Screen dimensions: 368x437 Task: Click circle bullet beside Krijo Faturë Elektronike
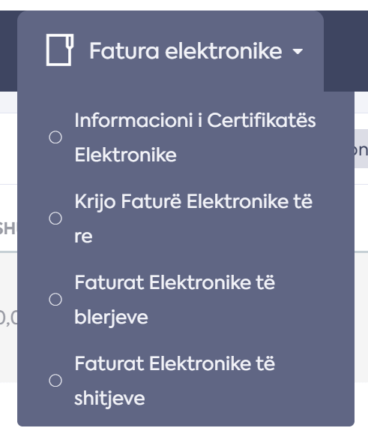tap(55, 218)
